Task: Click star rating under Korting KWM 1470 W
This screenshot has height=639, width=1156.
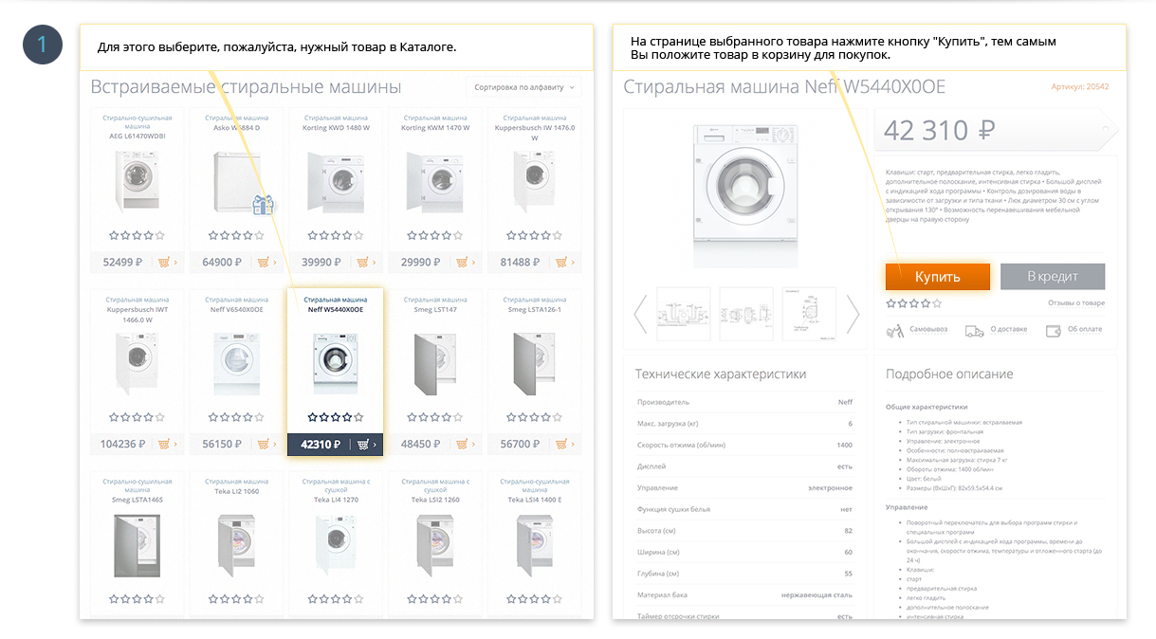Action: (x=434, y=235)
